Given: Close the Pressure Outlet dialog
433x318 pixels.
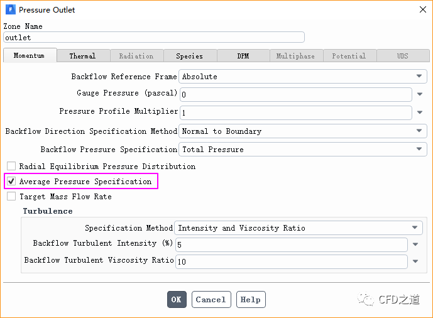Looking at the screenshot, I should tap(421, 10).
